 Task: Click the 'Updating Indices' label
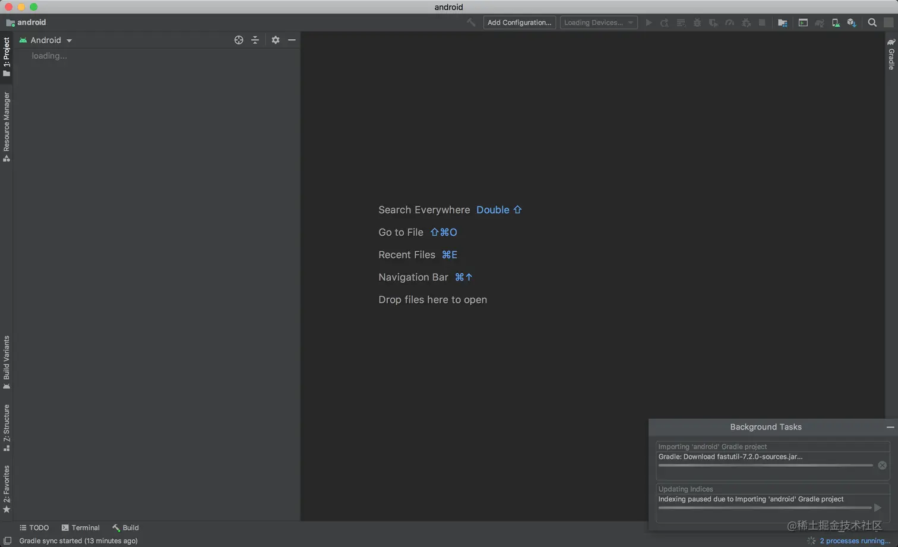(x=685, y=489)
